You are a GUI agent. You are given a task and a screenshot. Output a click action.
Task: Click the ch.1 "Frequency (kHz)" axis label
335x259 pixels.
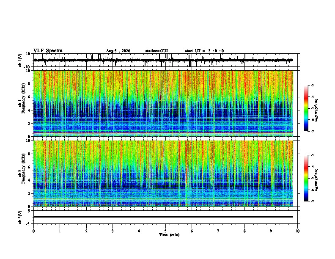23,98
